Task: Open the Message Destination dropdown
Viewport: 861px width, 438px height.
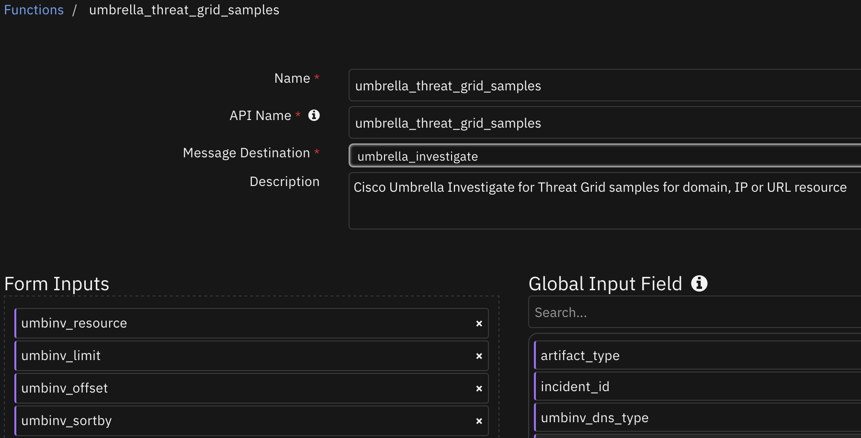Action: [x=605, y=156]
